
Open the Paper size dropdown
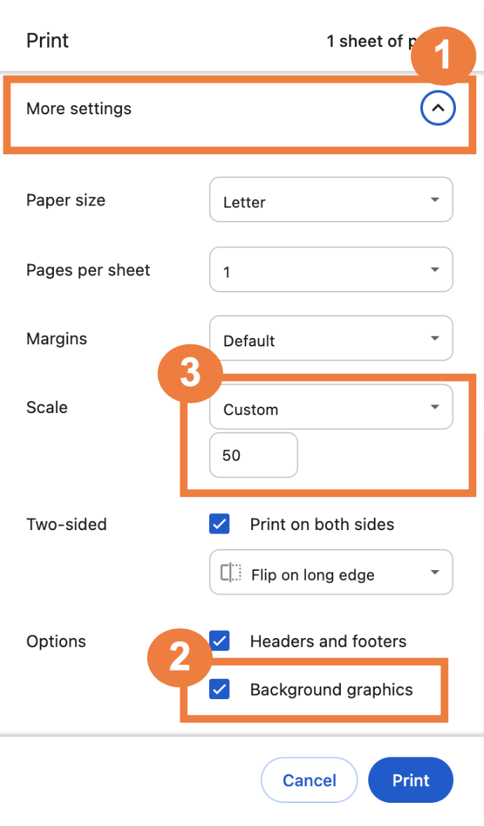(x=330, y=201)
